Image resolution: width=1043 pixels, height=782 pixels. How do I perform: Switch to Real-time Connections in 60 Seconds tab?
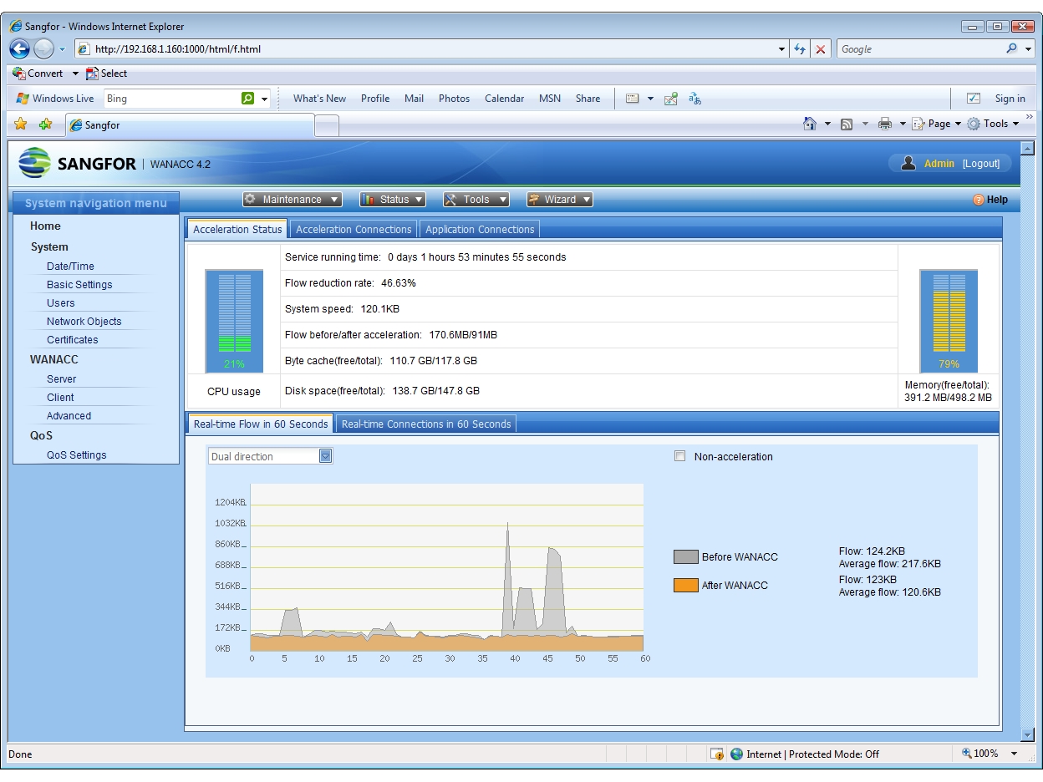pos(426,424)
